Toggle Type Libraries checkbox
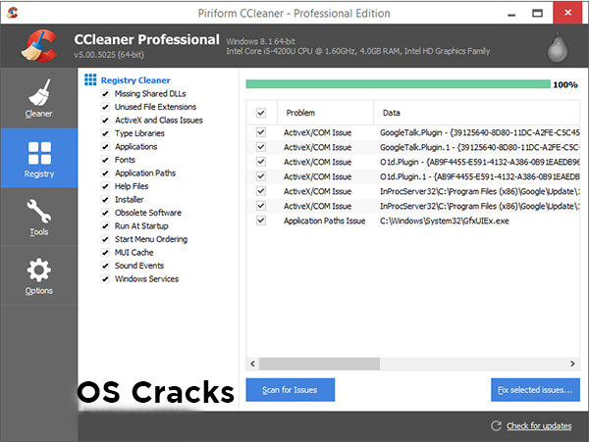This screenshot has height=442, width=589. [105, 133]
